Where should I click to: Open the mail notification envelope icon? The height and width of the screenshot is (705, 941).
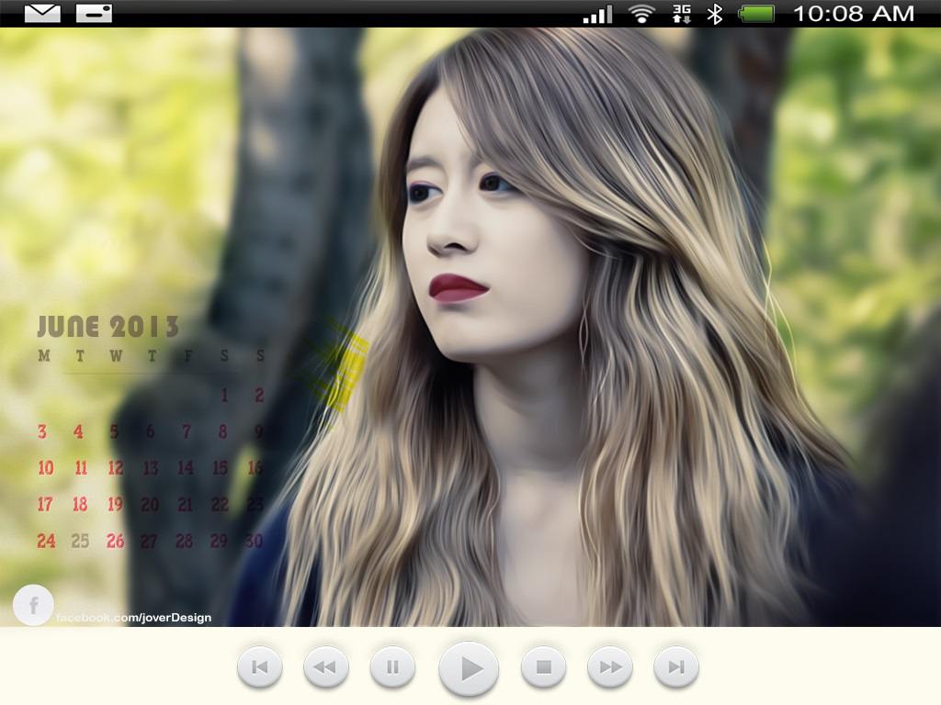click(x=42, y=13)
